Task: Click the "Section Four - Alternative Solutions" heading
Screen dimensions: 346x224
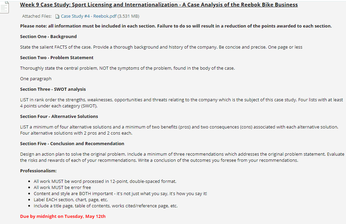Action: tap(59, 116)
